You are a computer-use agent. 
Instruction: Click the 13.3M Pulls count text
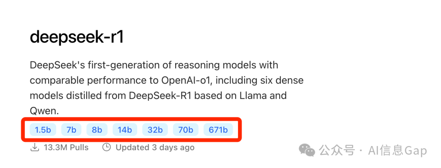(x=66, y=147)
